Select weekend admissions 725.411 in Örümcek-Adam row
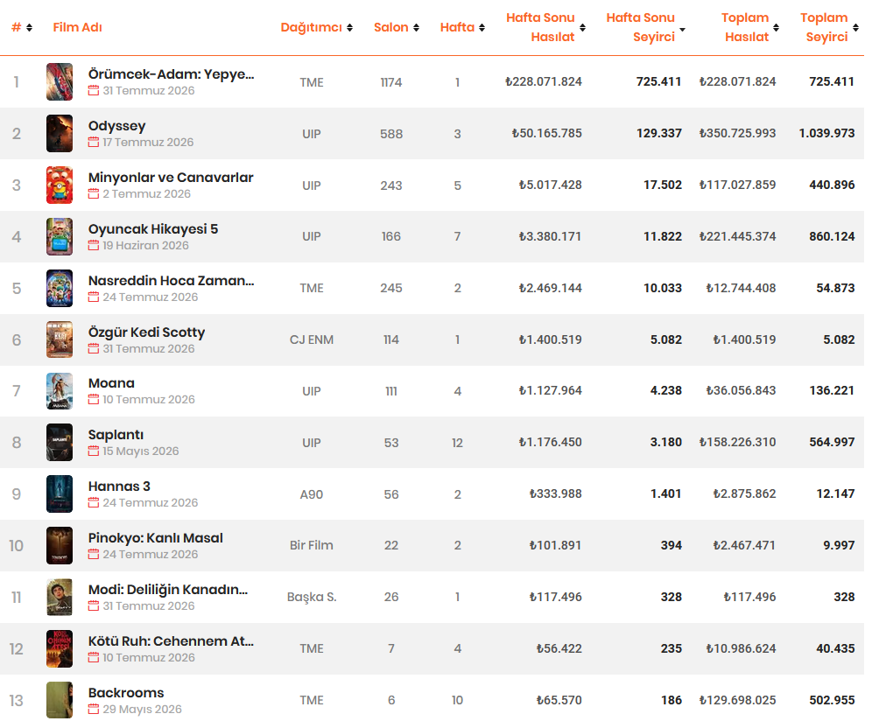The width and height of the screenshot is (872, 721). [659, 81]
